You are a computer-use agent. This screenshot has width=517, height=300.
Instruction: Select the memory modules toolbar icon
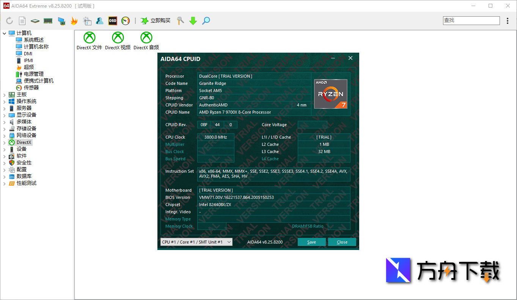click(48, 21)
